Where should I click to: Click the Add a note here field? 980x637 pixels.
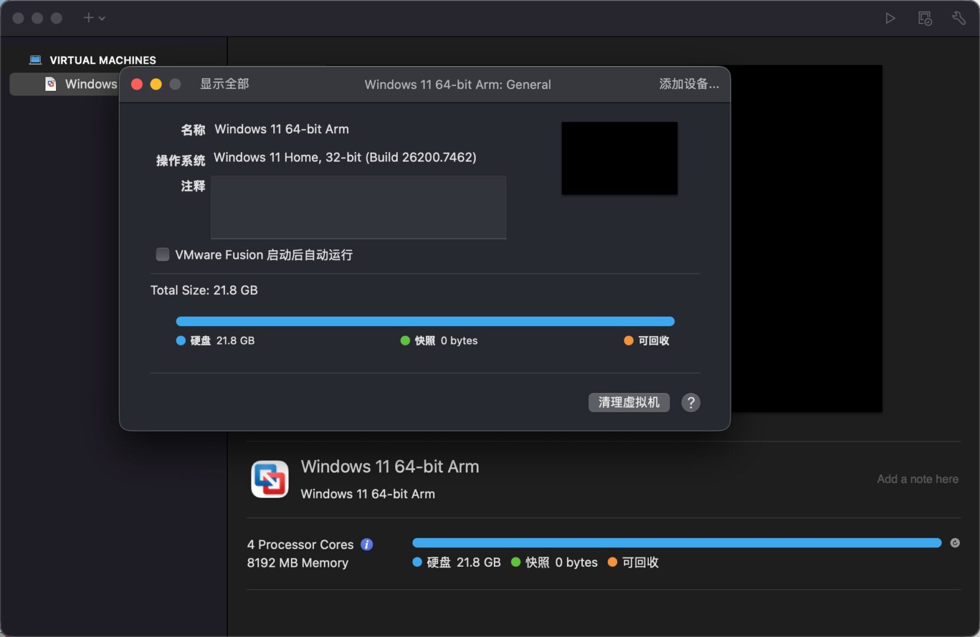coord(917,479)
